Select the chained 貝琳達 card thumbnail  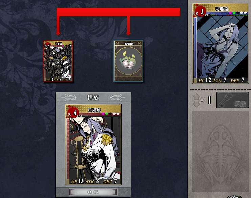(x=58, y=61)
